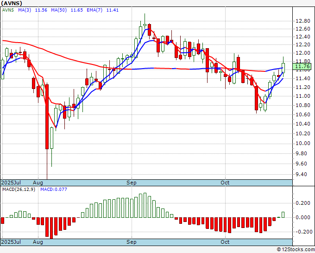Select the "11.00" price axis label

[303, 96]
